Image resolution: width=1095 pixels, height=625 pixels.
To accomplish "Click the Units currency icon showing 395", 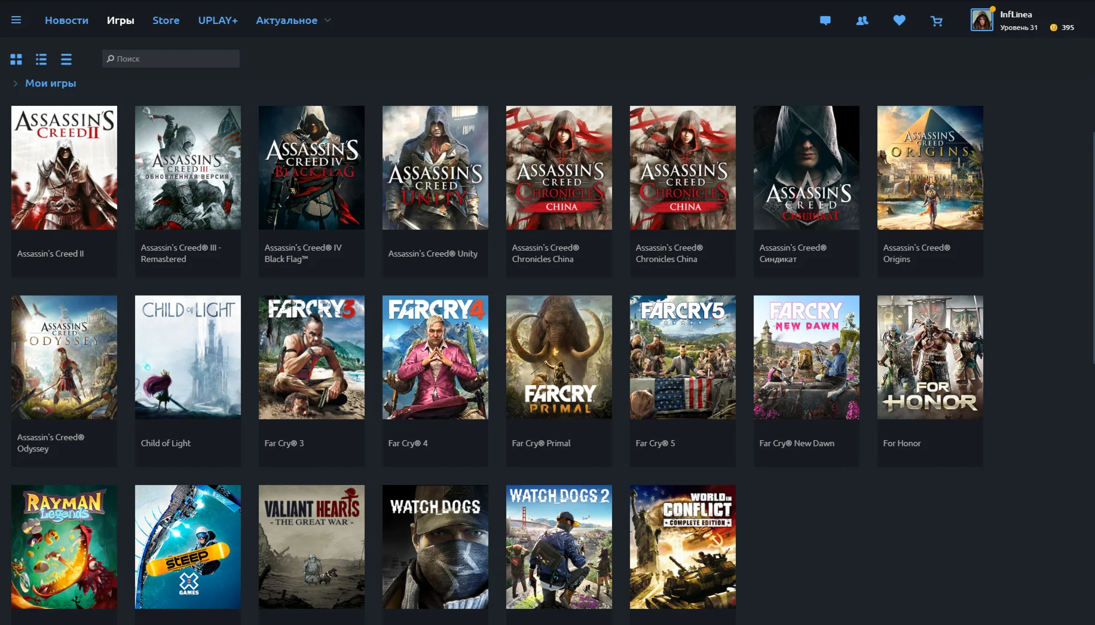I will [1053, 27].
